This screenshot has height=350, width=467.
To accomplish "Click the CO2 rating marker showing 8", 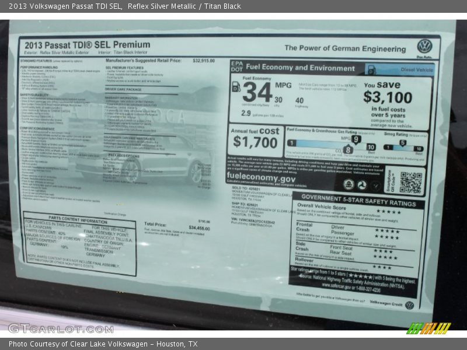I will tap(347, 149).
